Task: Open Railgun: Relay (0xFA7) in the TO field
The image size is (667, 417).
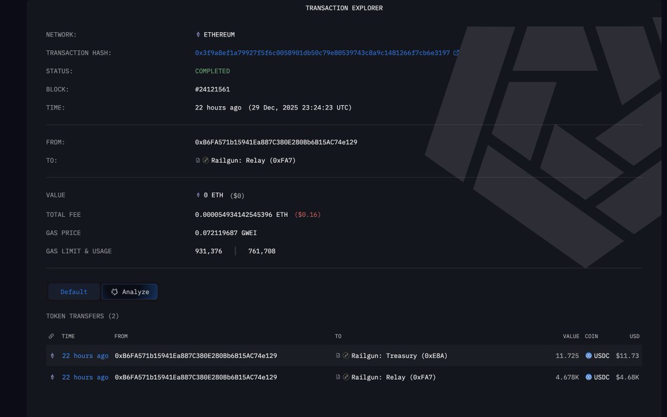Action: tap(253, 160)
